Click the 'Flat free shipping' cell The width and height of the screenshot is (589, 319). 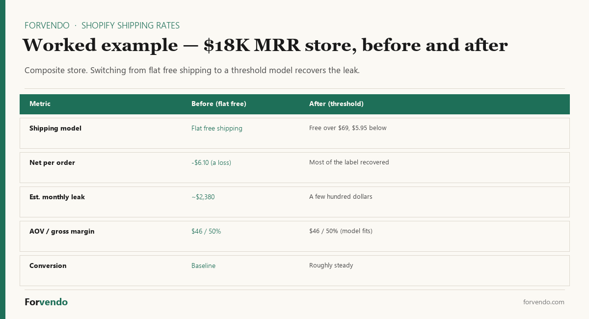(x=217, y=129)
